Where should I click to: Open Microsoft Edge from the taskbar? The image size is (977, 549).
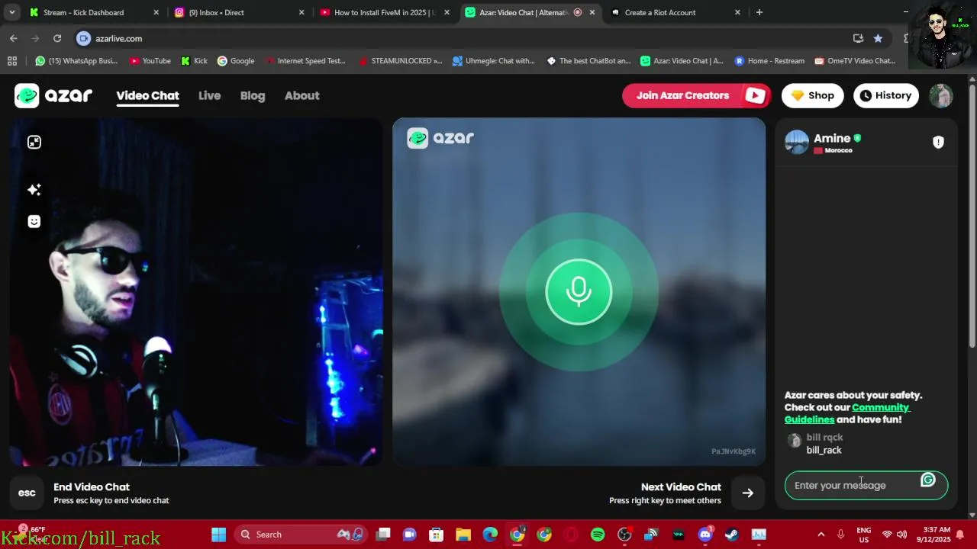(490, 535)
